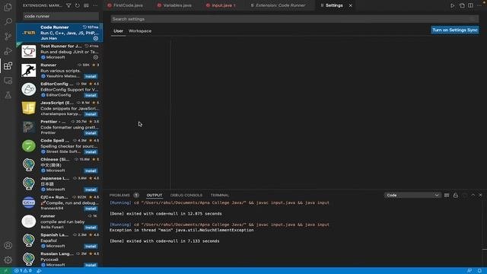Open the TERMINAL panel tab

coord(220,195)
